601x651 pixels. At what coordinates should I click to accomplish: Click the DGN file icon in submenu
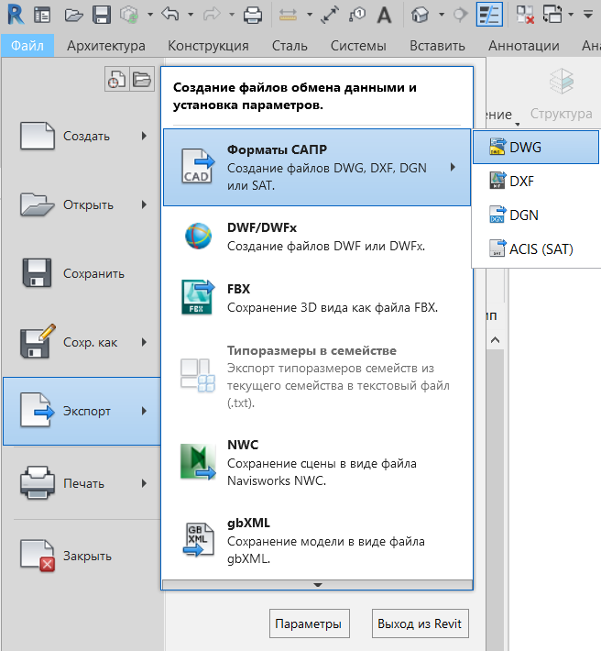click(x=497, y=215)
